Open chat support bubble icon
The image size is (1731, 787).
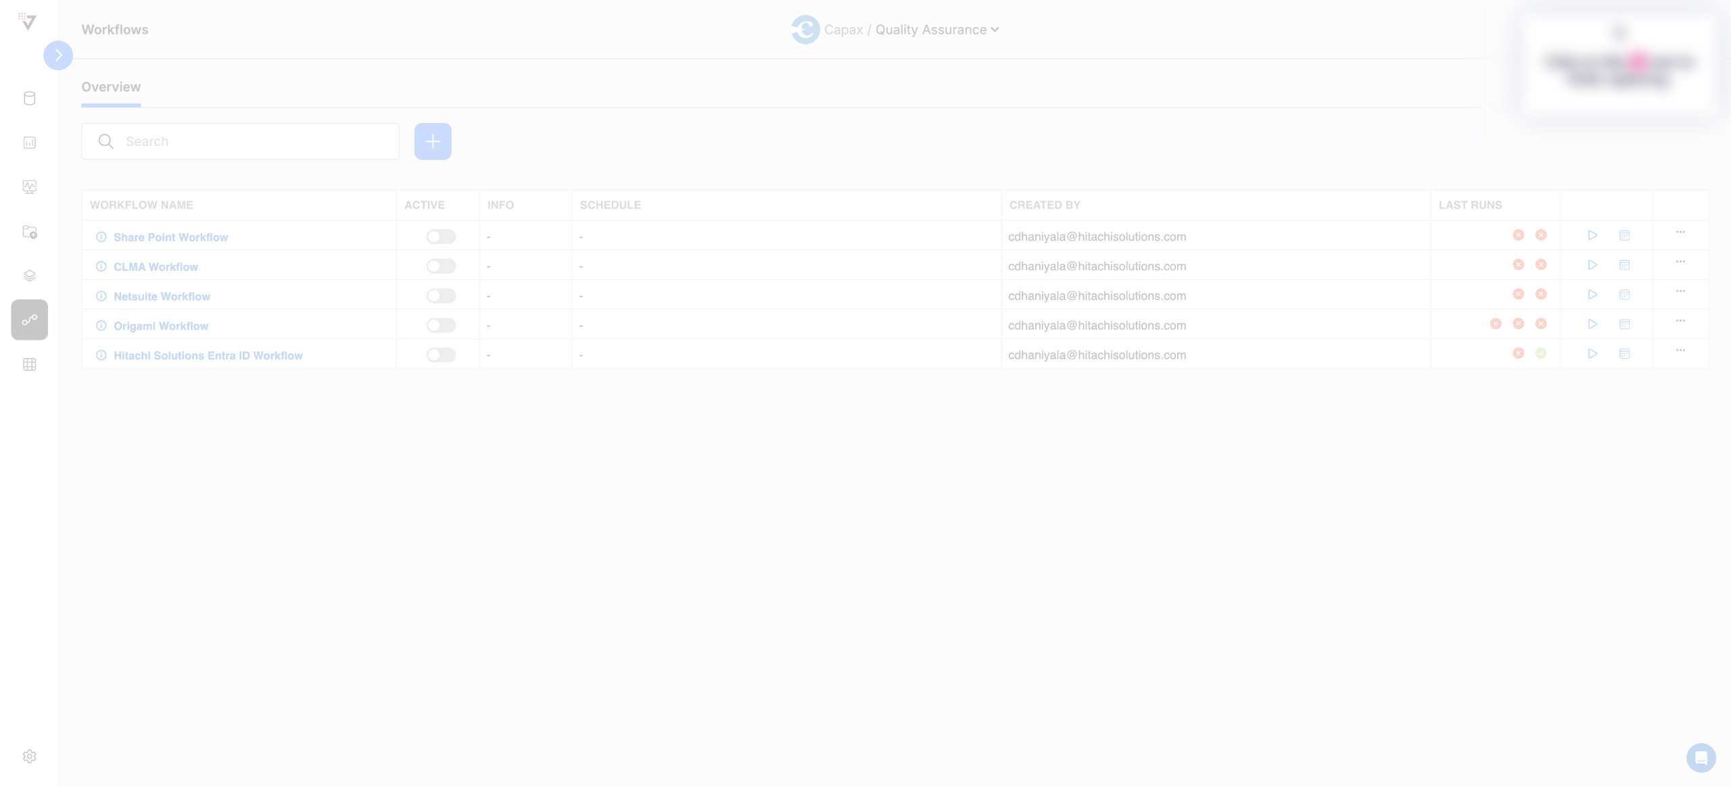(x=1701, y=757)
